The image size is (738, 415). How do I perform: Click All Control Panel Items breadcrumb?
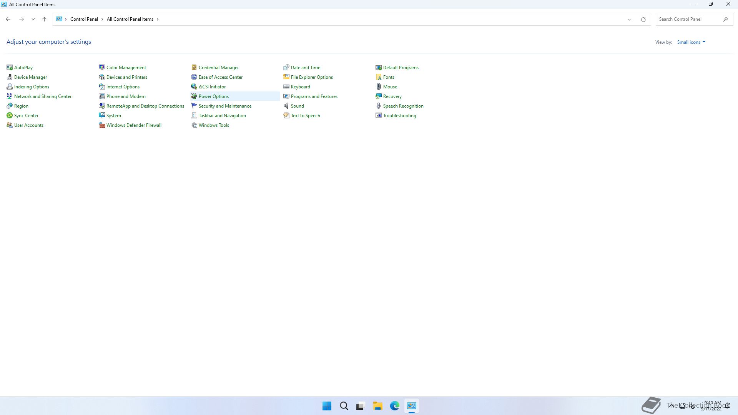(130, 19)
